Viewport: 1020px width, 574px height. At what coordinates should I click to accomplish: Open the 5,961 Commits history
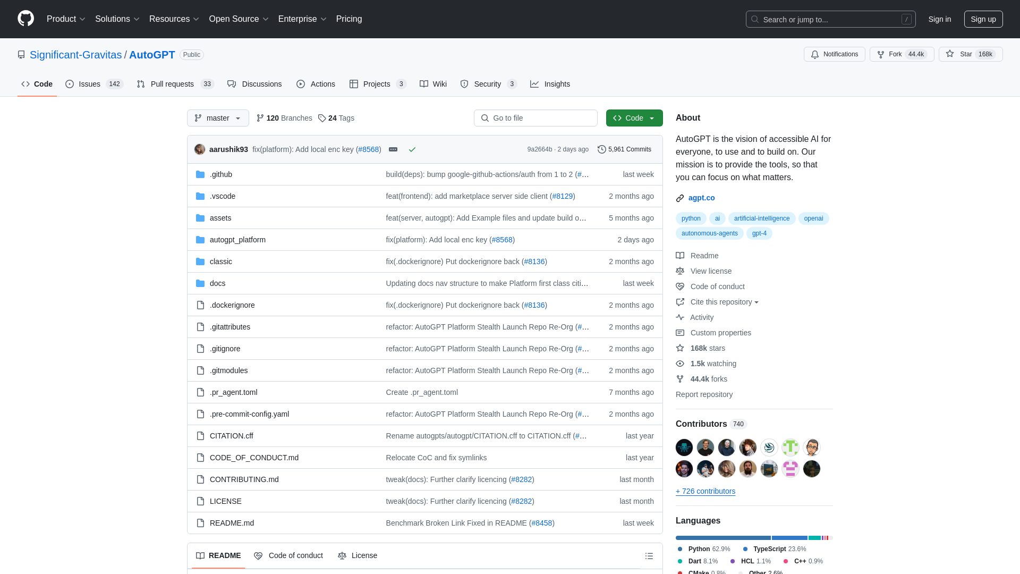point(624,149)
